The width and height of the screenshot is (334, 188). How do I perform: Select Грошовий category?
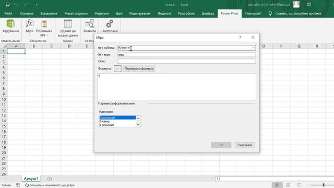point(117,125)
